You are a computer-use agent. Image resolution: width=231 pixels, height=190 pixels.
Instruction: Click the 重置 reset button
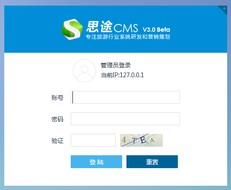152,162
